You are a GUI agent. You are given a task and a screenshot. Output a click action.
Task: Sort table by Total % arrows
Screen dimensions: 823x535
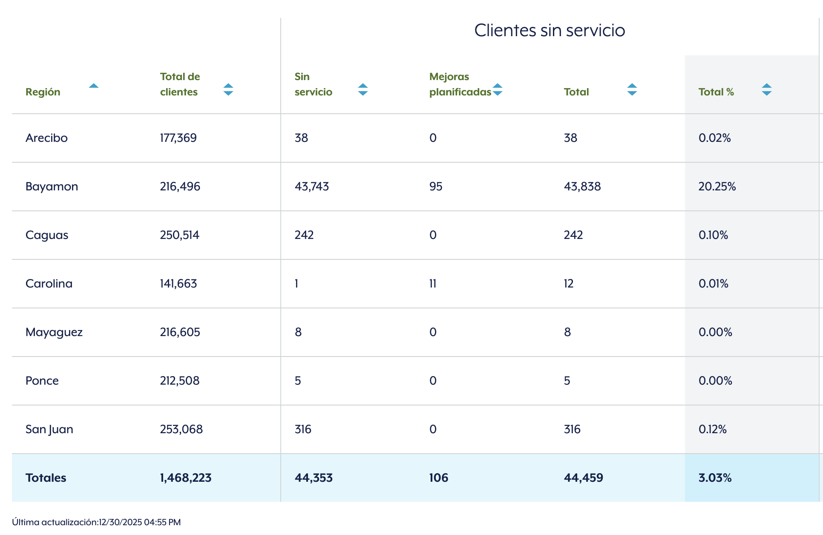coord(767,89)
